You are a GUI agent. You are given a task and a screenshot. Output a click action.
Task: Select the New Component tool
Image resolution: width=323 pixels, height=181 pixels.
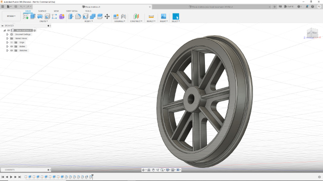tap(116, 17)
